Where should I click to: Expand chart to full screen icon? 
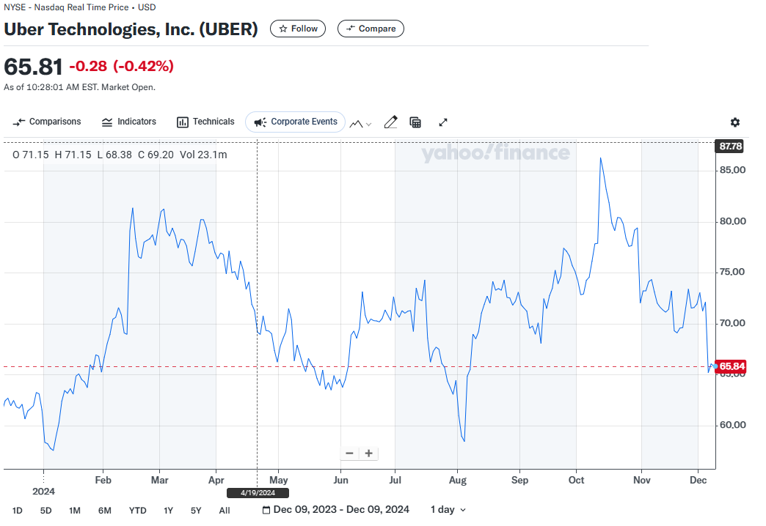click(443, 122)
